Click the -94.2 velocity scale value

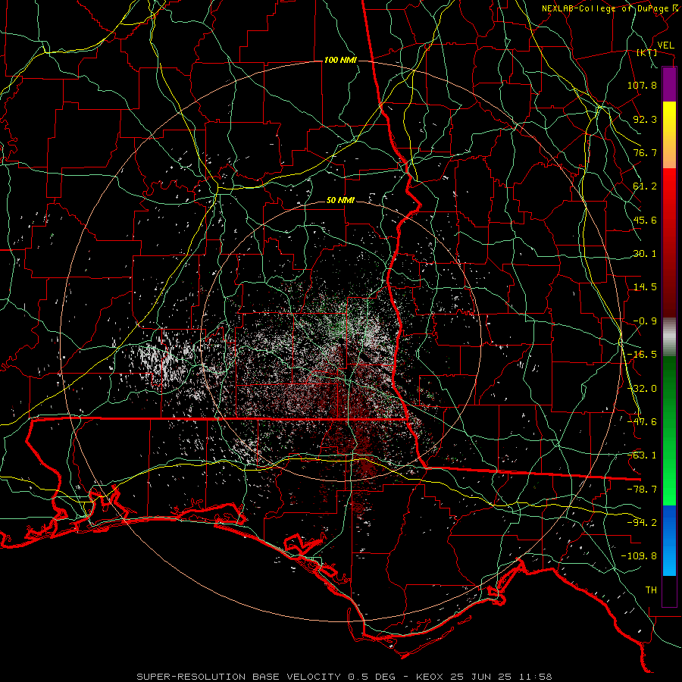click(x=642, y=523)
